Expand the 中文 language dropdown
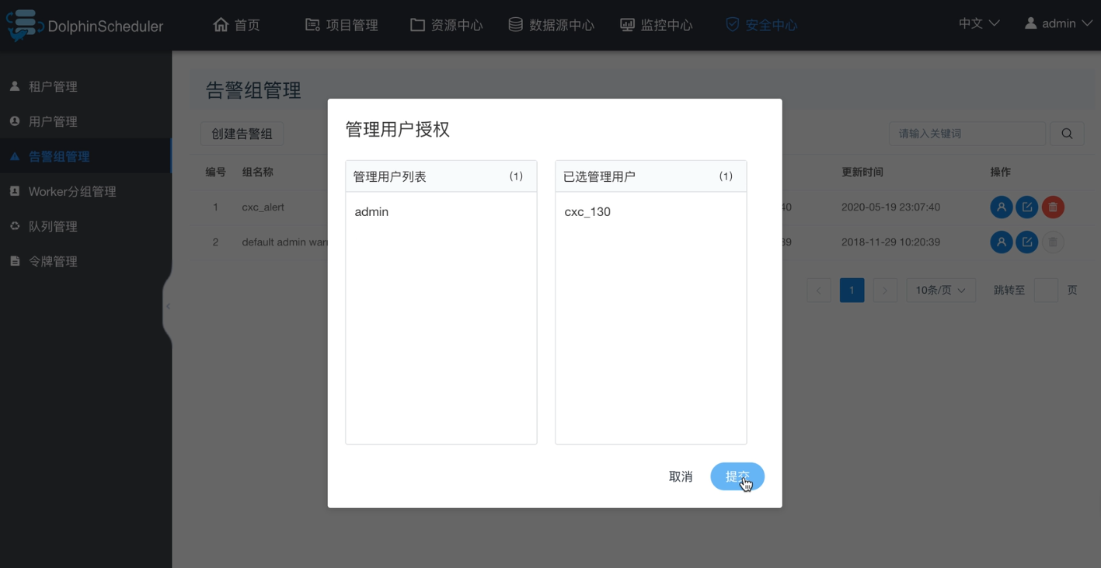Viewport: 1101px width, 568px height. (979, 23)
